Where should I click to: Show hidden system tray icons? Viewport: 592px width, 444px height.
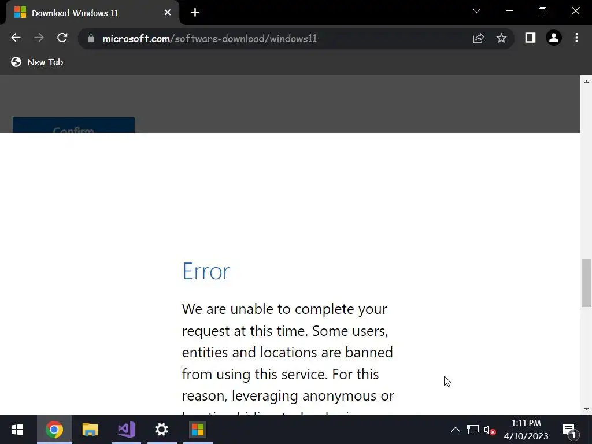tap(456, 430)
